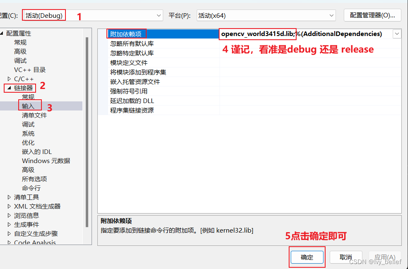408x269 pixels.
Task: Select 高级 directly under 配置属性
Action: [x=20, y=51]
